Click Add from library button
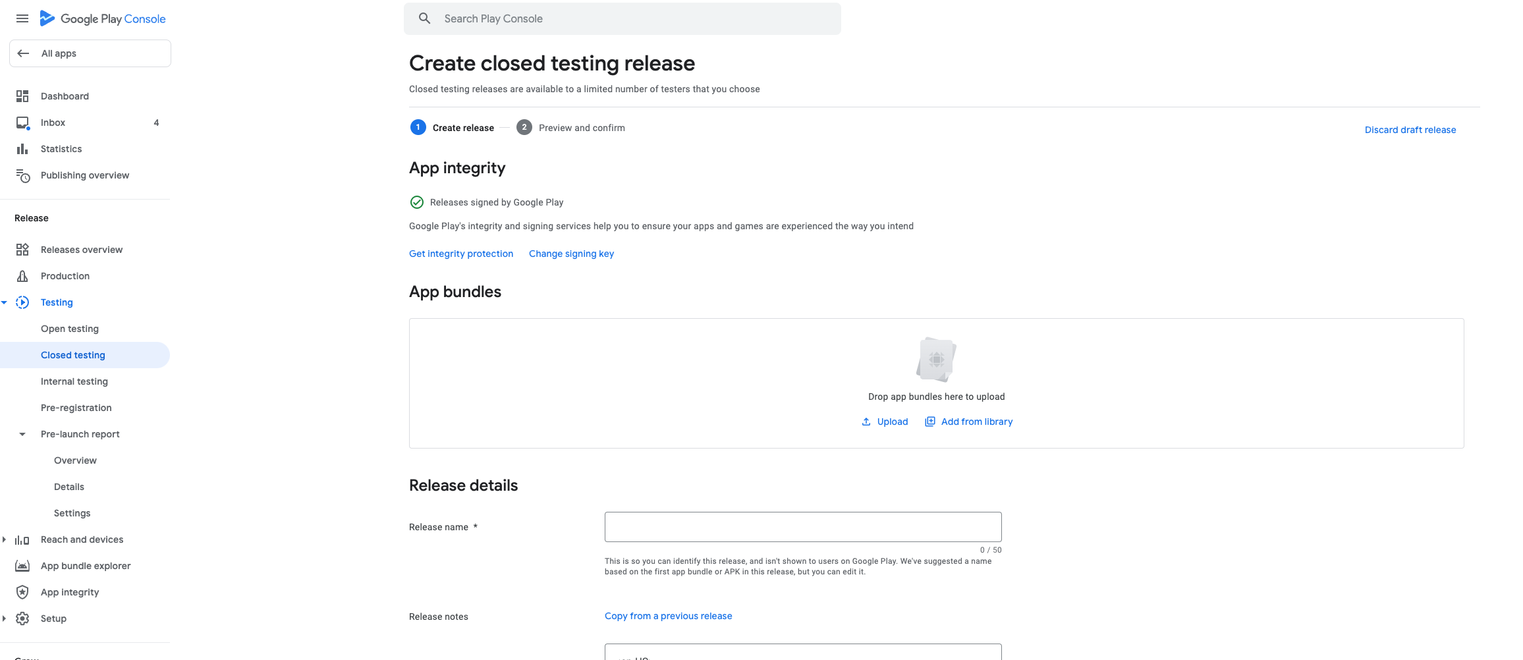 pos(969,422)
